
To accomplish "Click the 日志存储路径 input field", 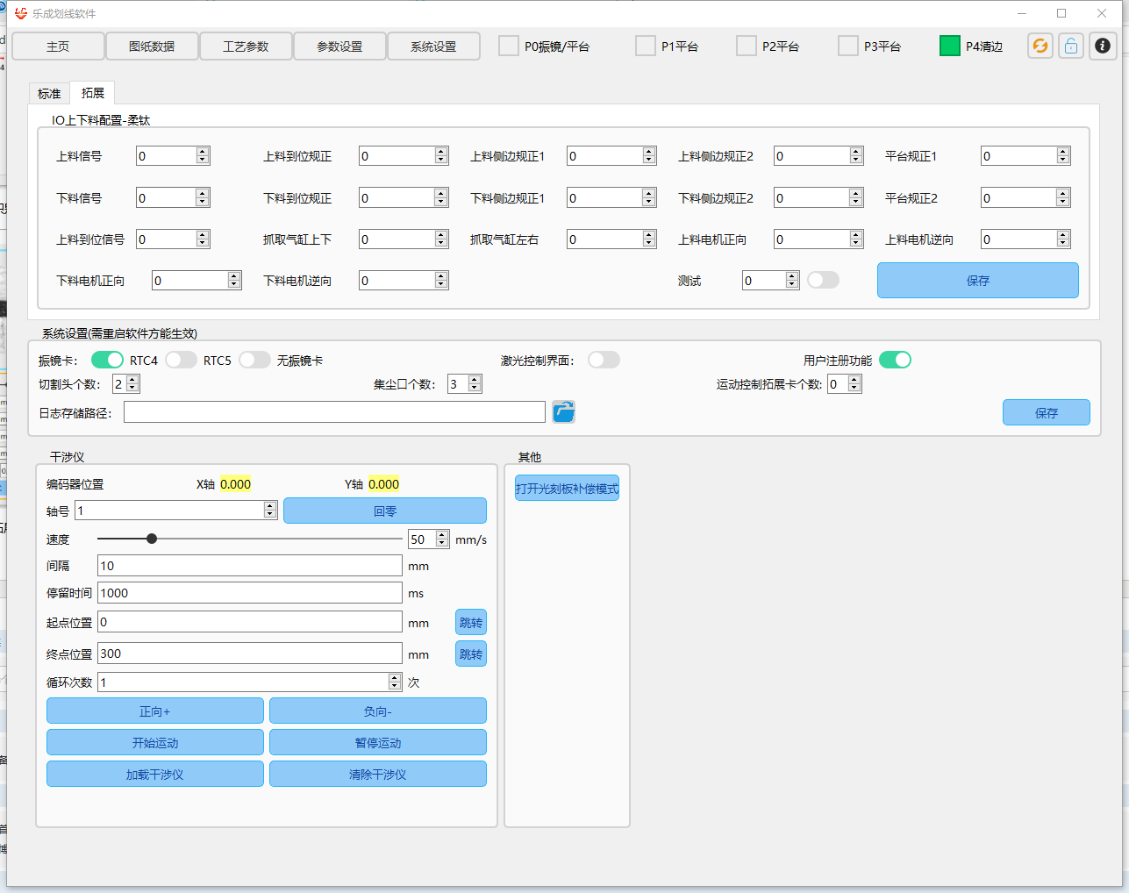I will pos(334,412).
